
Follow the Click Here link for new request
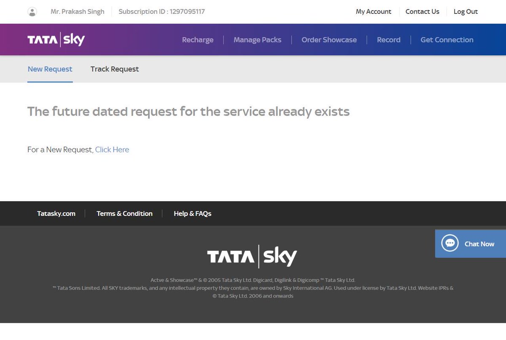(x=112, y=149)
